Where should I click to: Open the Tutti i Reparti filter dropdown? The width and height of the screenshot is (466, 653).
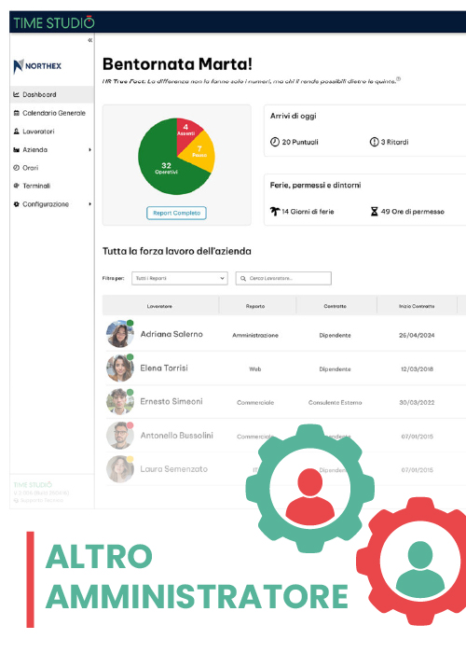tap(180, 278)
